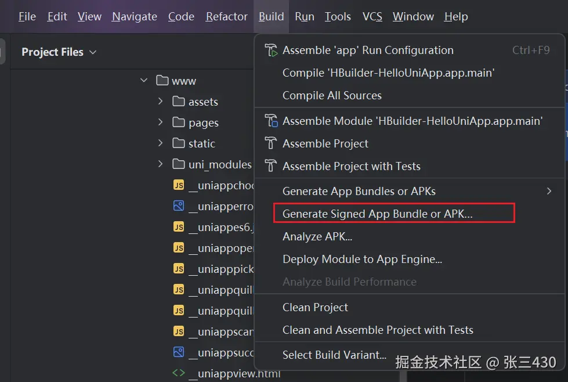Open the Edit menu
Screen dimensions: 568x382
57,17
